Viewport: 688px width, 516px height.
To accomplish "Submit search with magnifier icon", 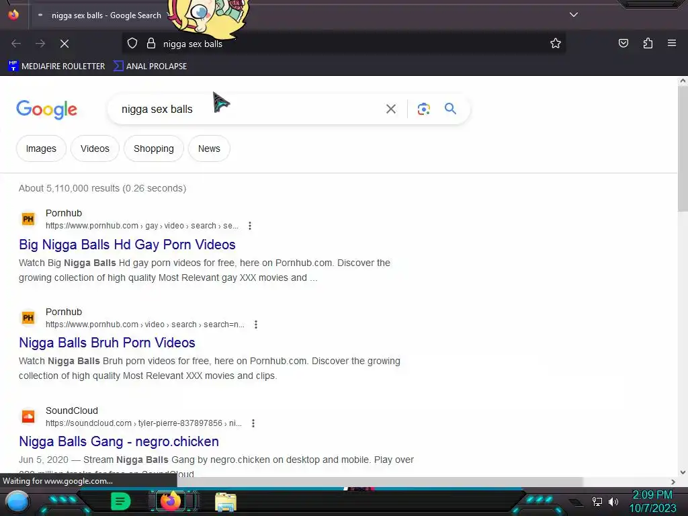I will 451,108.
